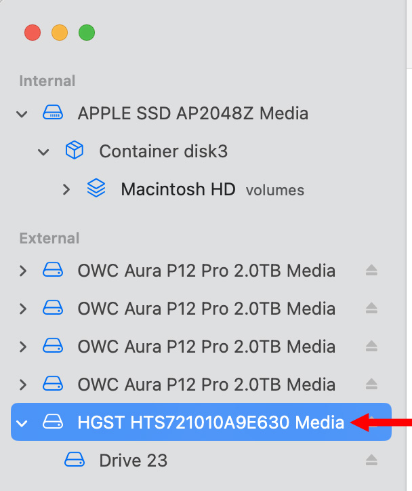Click the HGST external drive icon
This screenshot has width=412, height=491.
click(x=53, y=421)
